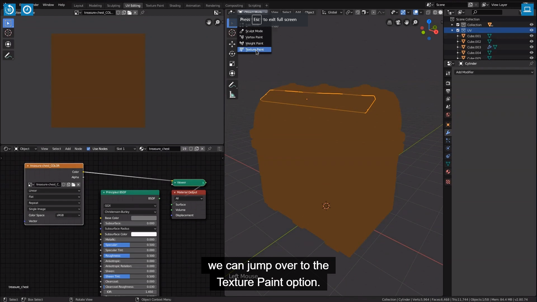Expand the Color Space sRGB dropdown
The width and height of the screenshot is (537, 302).
(68, 215)
